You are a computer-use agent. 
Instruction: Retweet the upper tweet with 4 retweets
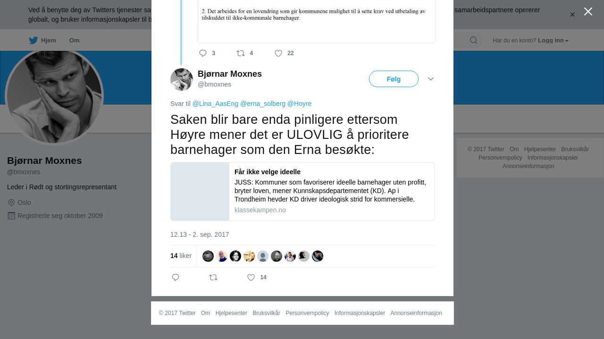click(x=241, y=53)
